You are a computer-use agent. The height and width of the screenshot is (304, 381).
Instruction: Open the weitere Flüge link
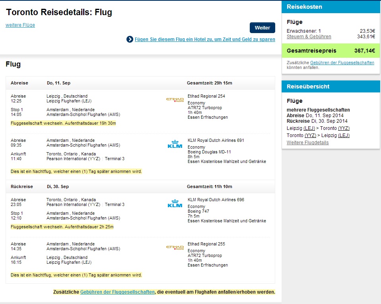click(x=20, y=25)
